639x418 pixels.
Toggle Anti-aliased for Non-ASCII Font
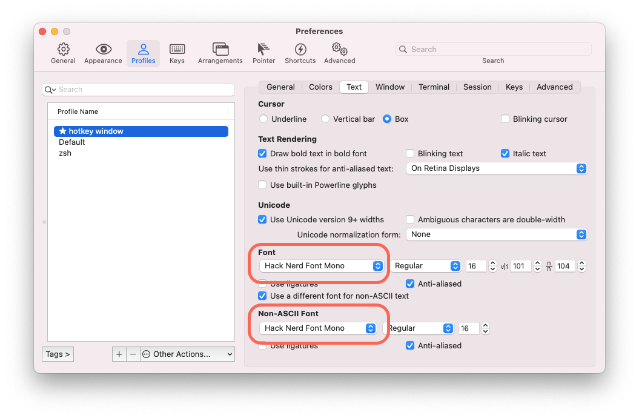(410, 346)
